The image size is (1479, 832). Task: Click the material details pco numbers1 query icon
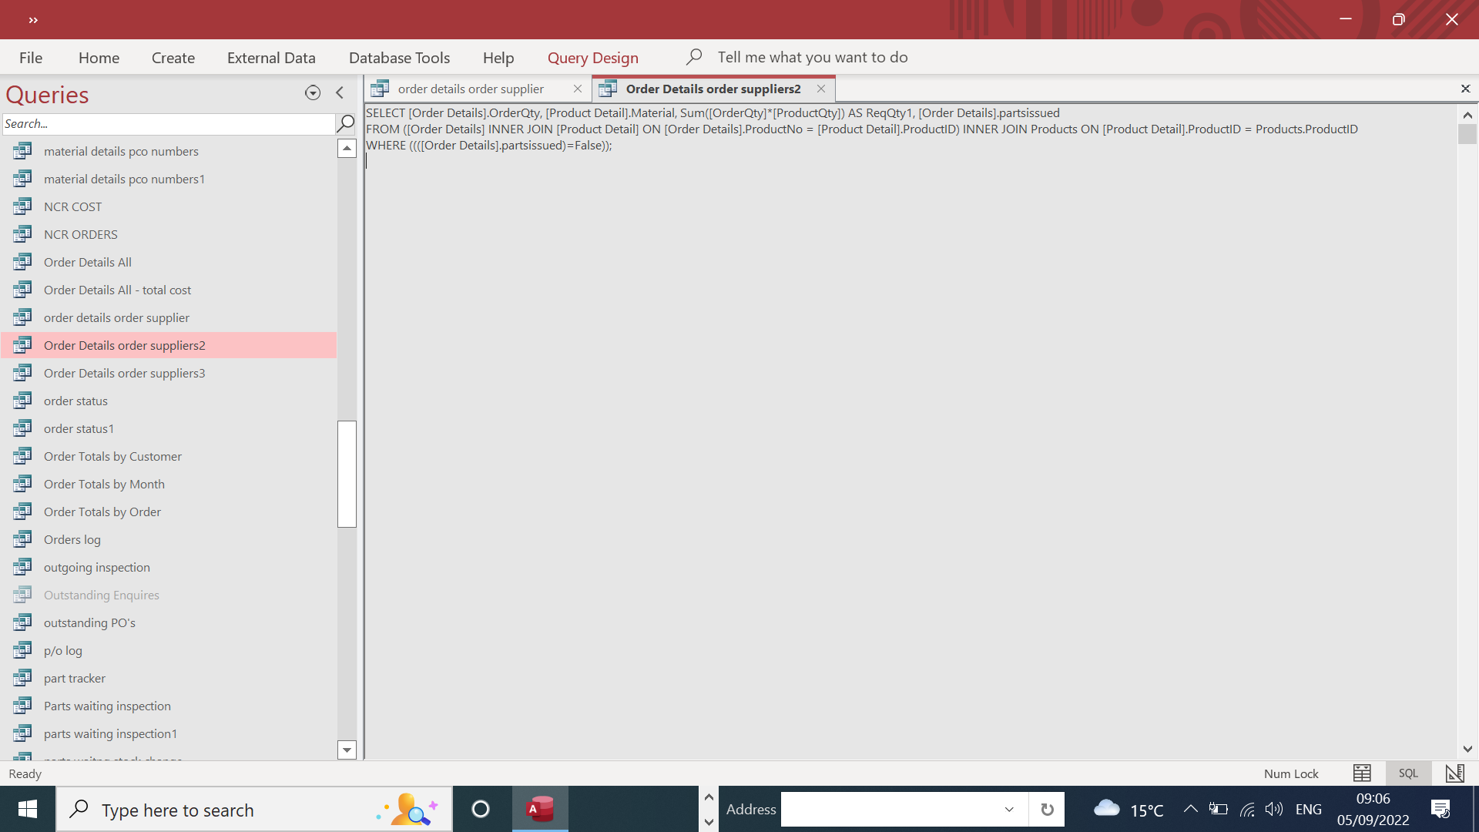(22, 179)
